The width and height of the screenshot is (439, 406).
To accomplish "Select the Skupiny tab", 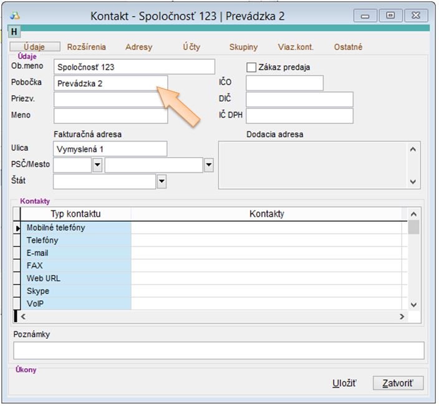I will [243, 47].
